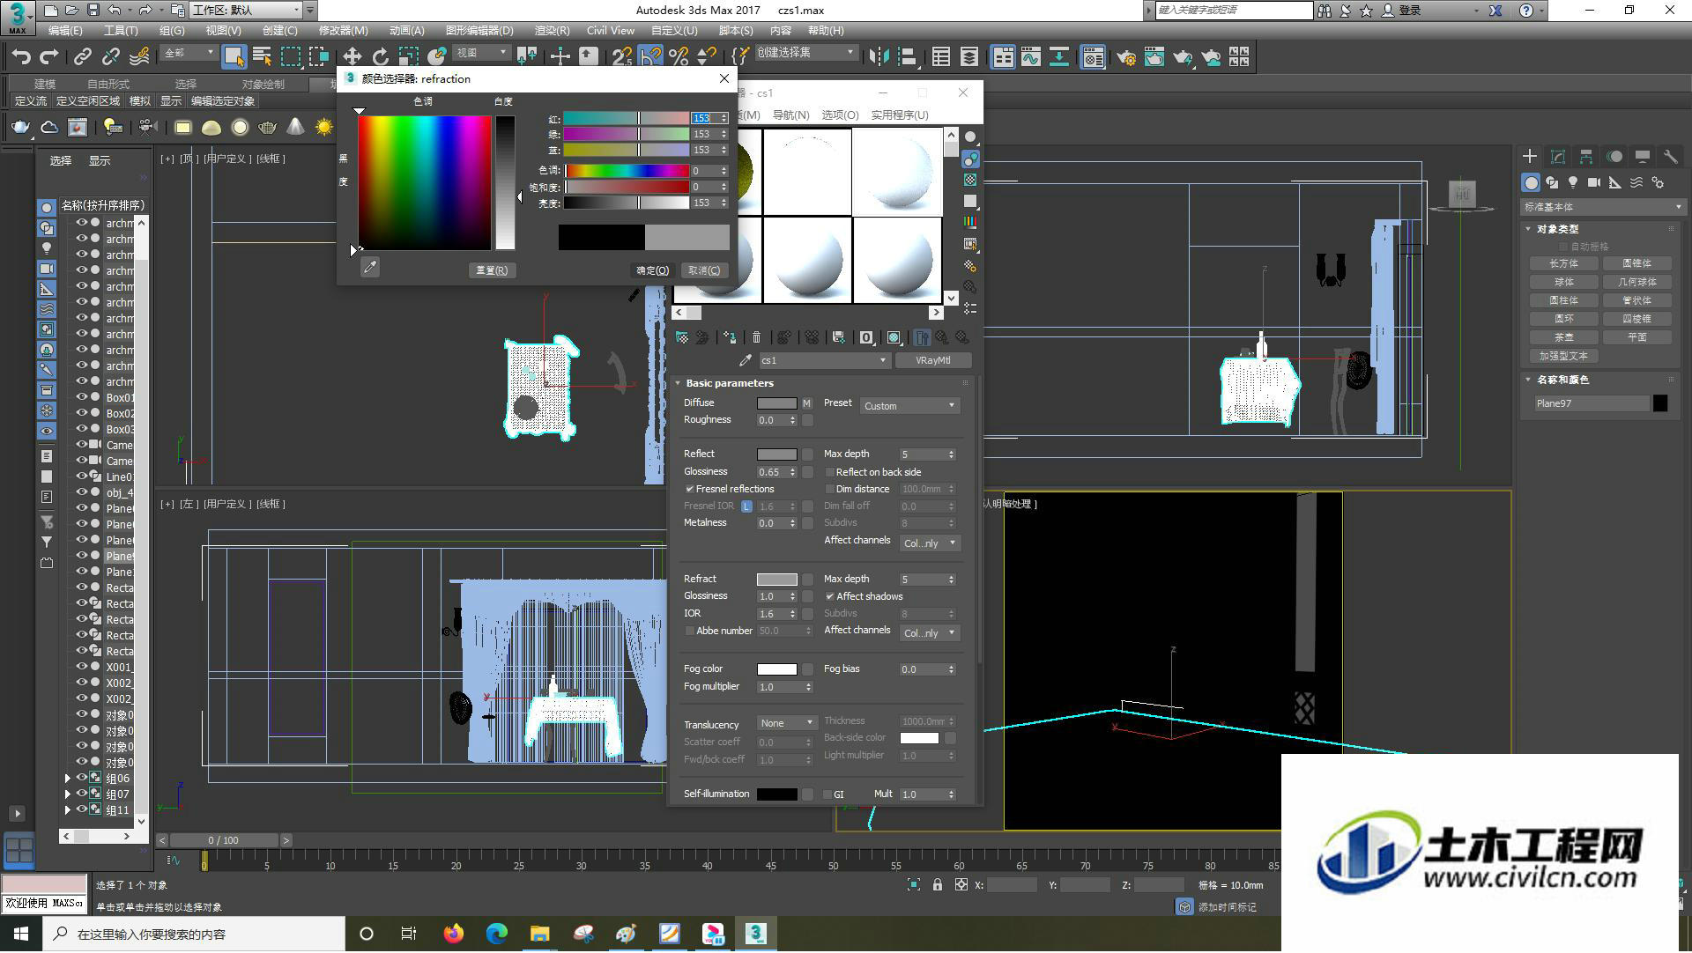Open Refract Affect channels dropdown
Image resolution: width=1692 pixels, height=953 pixels.
coord(930,633)
